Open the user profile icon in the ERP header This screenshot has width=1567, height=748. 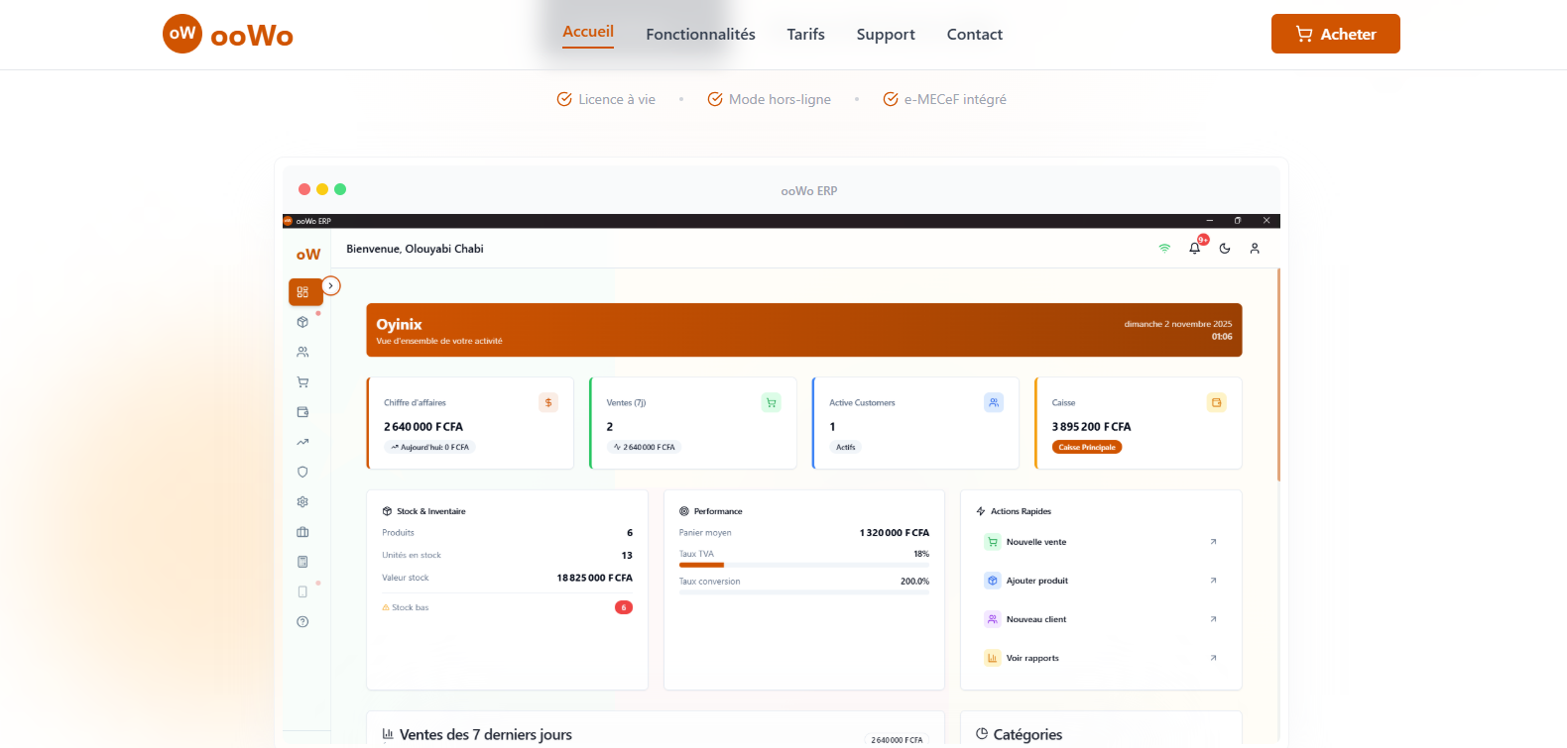(1255, 249)
